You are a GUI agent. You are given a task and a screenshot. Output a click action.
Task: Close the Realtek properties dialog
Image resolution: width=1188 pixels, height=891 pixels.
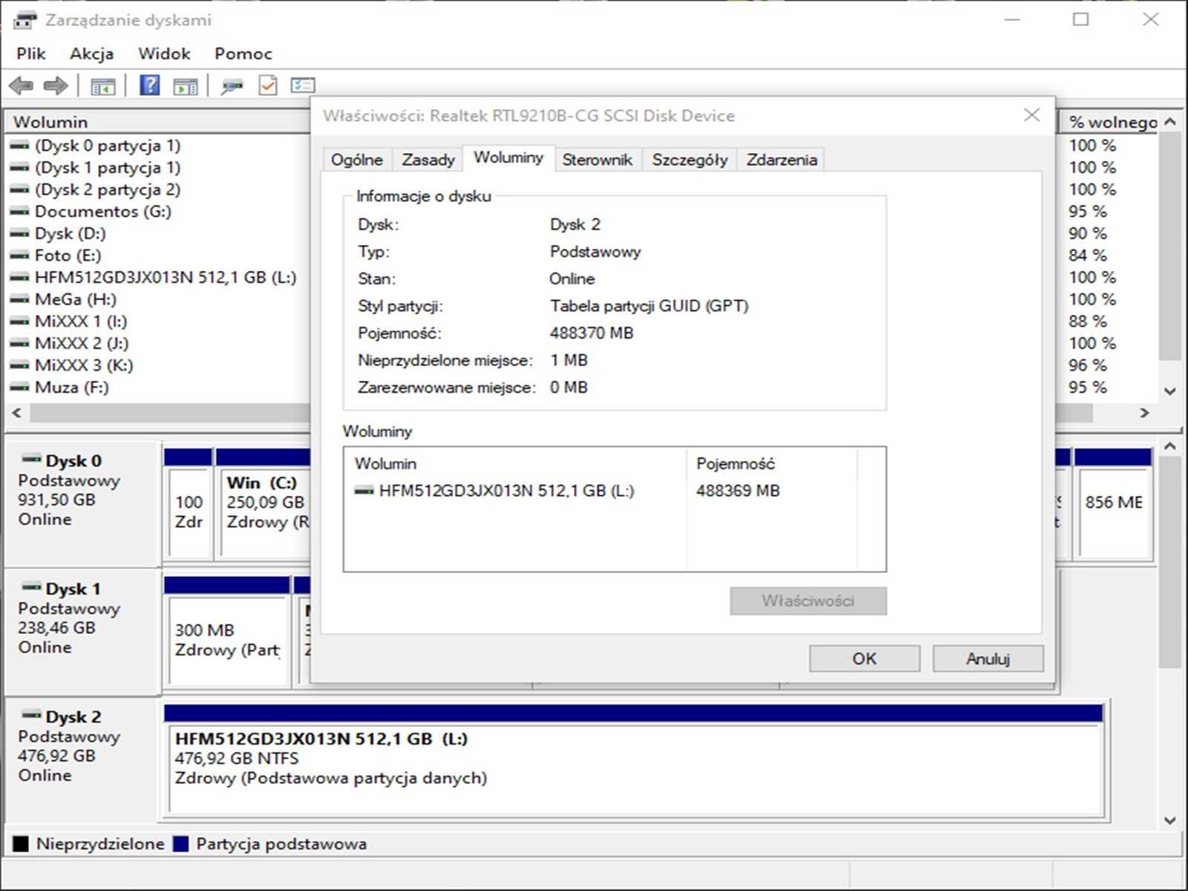click(x=1031, y=115)
